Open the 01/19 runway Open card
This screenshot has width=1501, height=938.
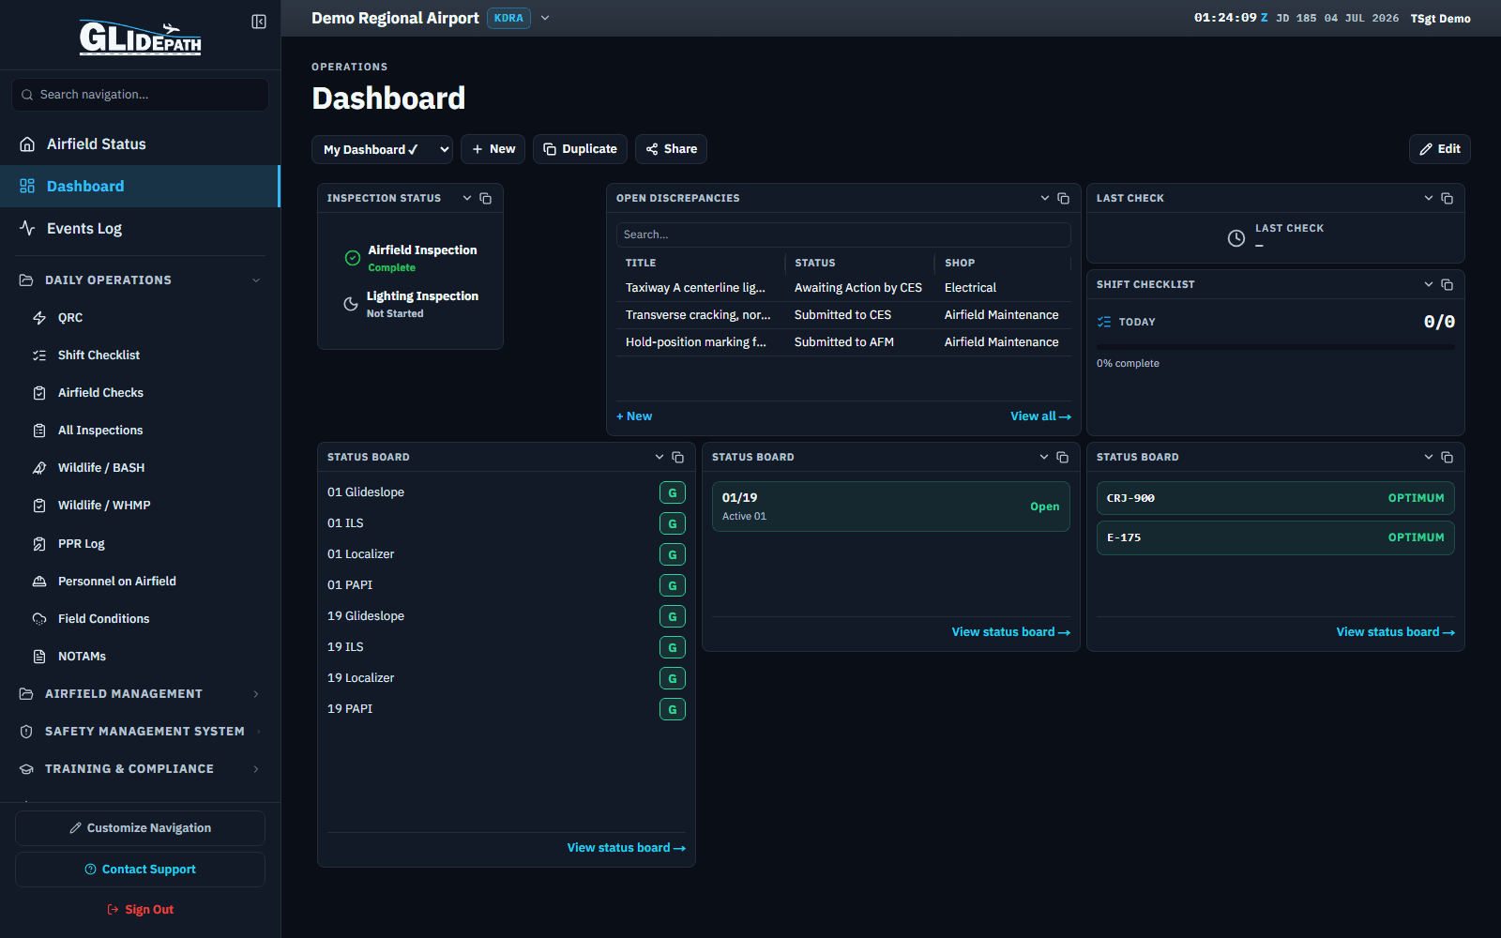pyautogui.click(x=891, y=507)
